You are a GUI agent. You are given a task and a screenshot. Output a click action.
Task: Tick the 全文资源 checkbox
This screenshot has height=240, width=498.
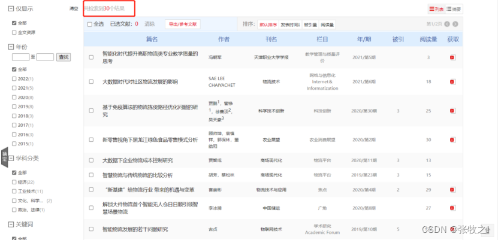[x=14, y=32]
